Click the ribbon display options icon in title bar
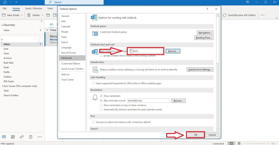The height and width of the screenshot is (145, 279). tap(247, 2)
